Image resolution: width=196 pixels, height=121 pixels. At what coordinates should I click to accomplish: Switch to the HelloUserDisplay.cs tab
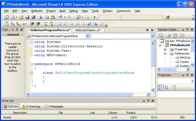click(x=88, y=30)
